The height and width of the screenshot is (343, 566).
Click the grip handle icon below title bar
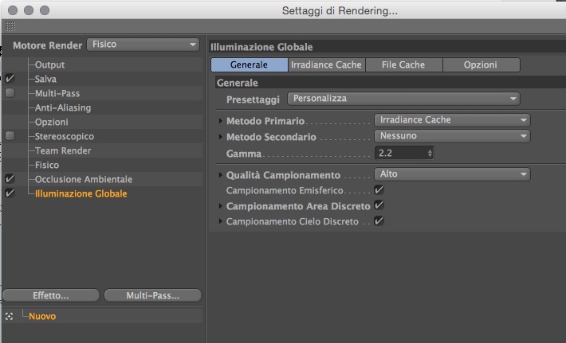(x=10, y=26)
